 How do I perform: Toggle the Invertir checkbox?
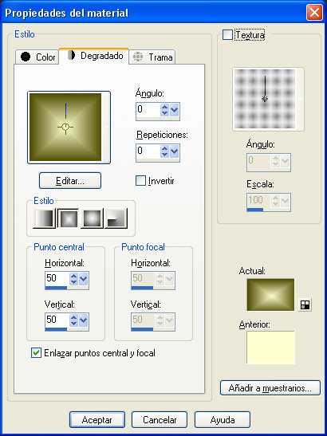[x=140, y=181]
